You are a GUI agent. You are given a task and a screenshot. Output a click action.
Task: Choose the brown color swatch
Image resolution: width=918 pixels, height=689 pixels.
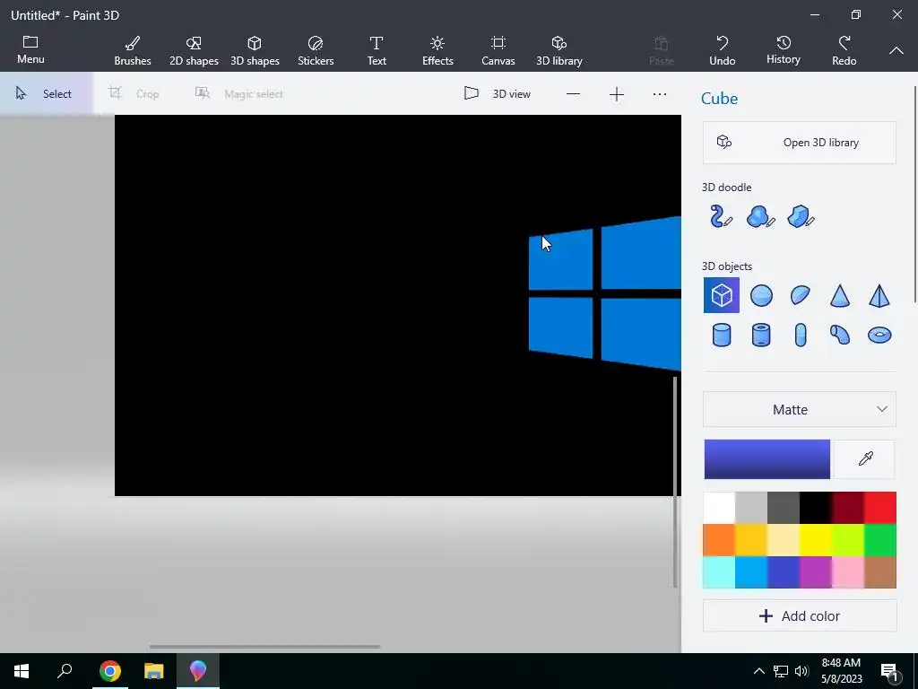click(880, 572)
